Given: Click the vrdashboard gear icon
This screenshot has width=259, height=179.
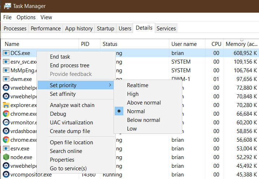Looking at the screenshot, I should pos(6,131).
